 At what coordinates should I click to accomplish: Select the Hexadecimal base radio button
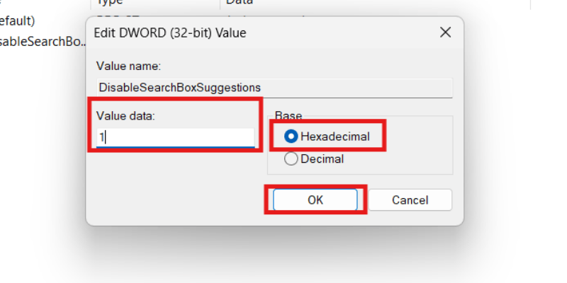click(x=291, y=137)
